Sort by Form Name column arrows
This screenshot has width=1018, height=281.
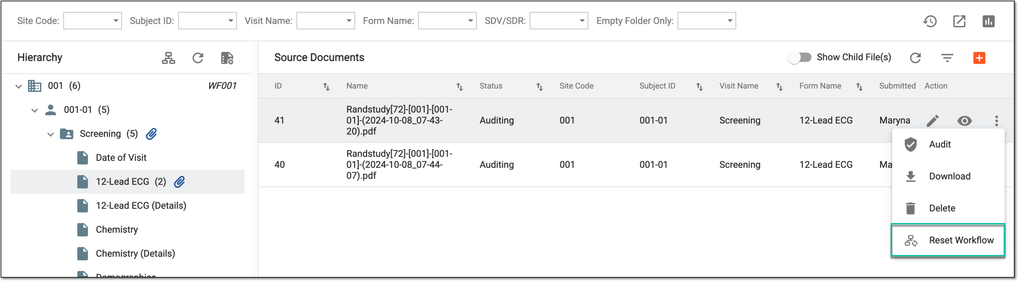point(859,86)
